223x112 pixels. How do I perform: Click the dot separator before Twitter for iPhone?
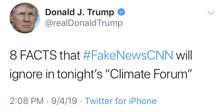pos(81,101)
